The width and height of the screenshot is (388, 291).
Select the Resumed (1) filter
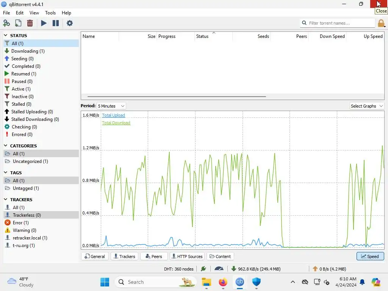click(41, 74)
